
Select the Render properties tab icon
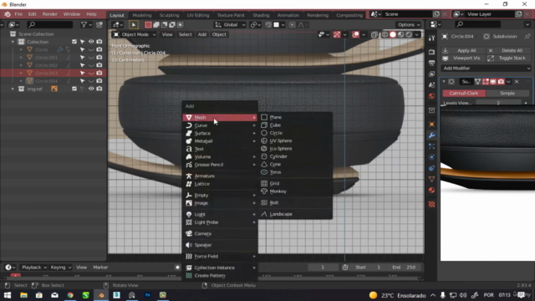tap(431, 52)
